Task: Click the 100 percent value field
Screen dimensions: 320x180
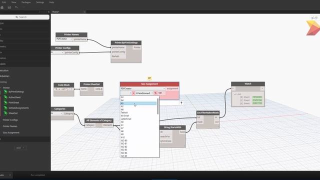Action: (x=161, y=93)
